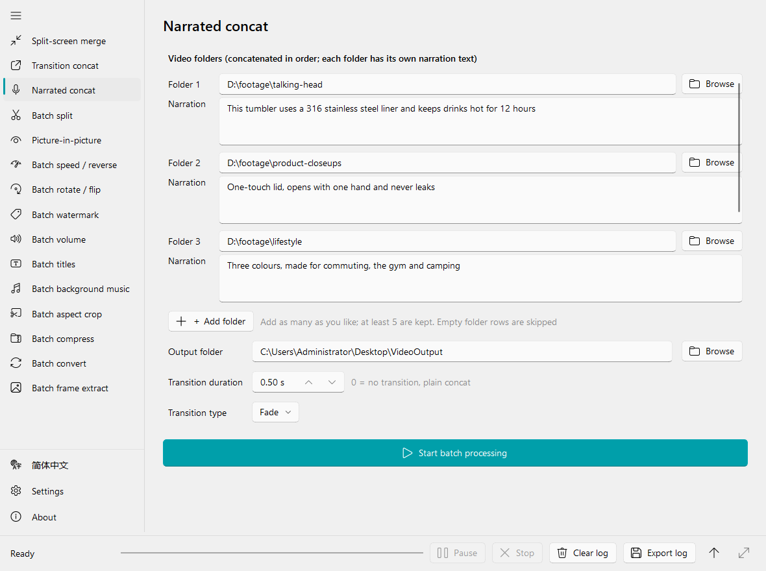
Task: Click the Folder 1 path field
Action: (447, 84)
